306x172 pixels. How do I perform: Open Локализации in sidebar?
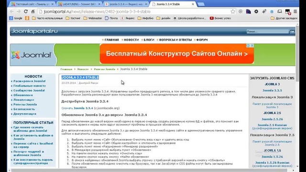tap(23, 100)
